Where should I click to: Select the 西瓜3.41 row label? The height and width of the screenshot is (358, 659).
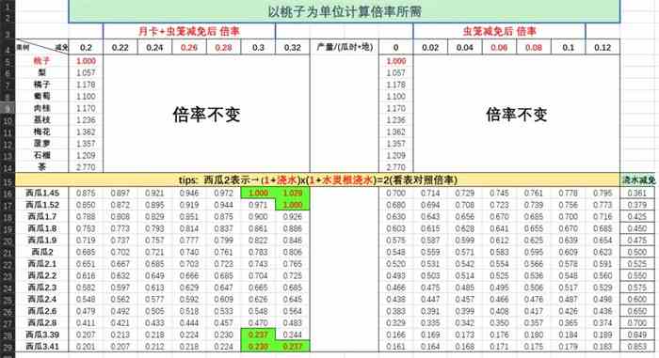(42, 346)
